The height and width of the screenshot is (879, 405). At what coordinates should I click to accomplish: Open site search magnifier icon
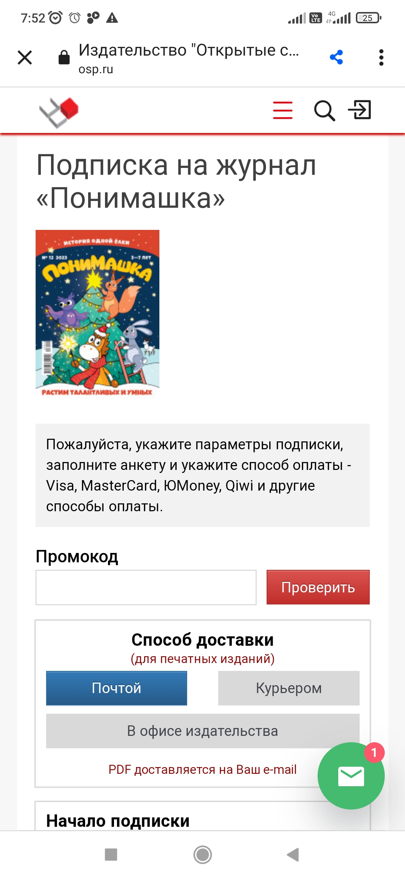(x=324, y=110)
